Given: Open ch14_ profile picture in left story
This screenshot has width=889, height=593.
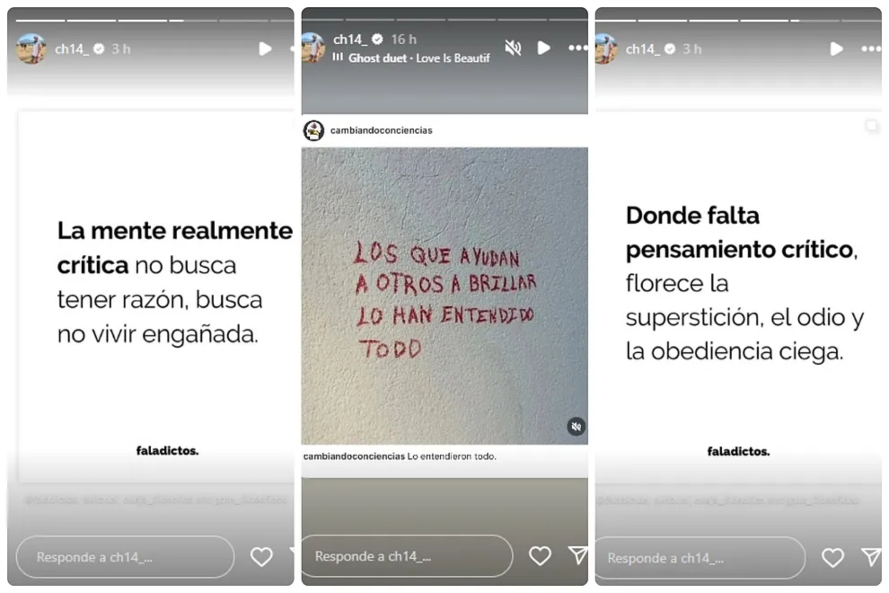Looking at the screenshot, I should pyautogui.click(x=31, y=49).
